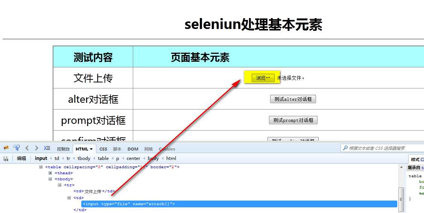
Task: Open the Firebug bug icon menu
Action: 6,148
